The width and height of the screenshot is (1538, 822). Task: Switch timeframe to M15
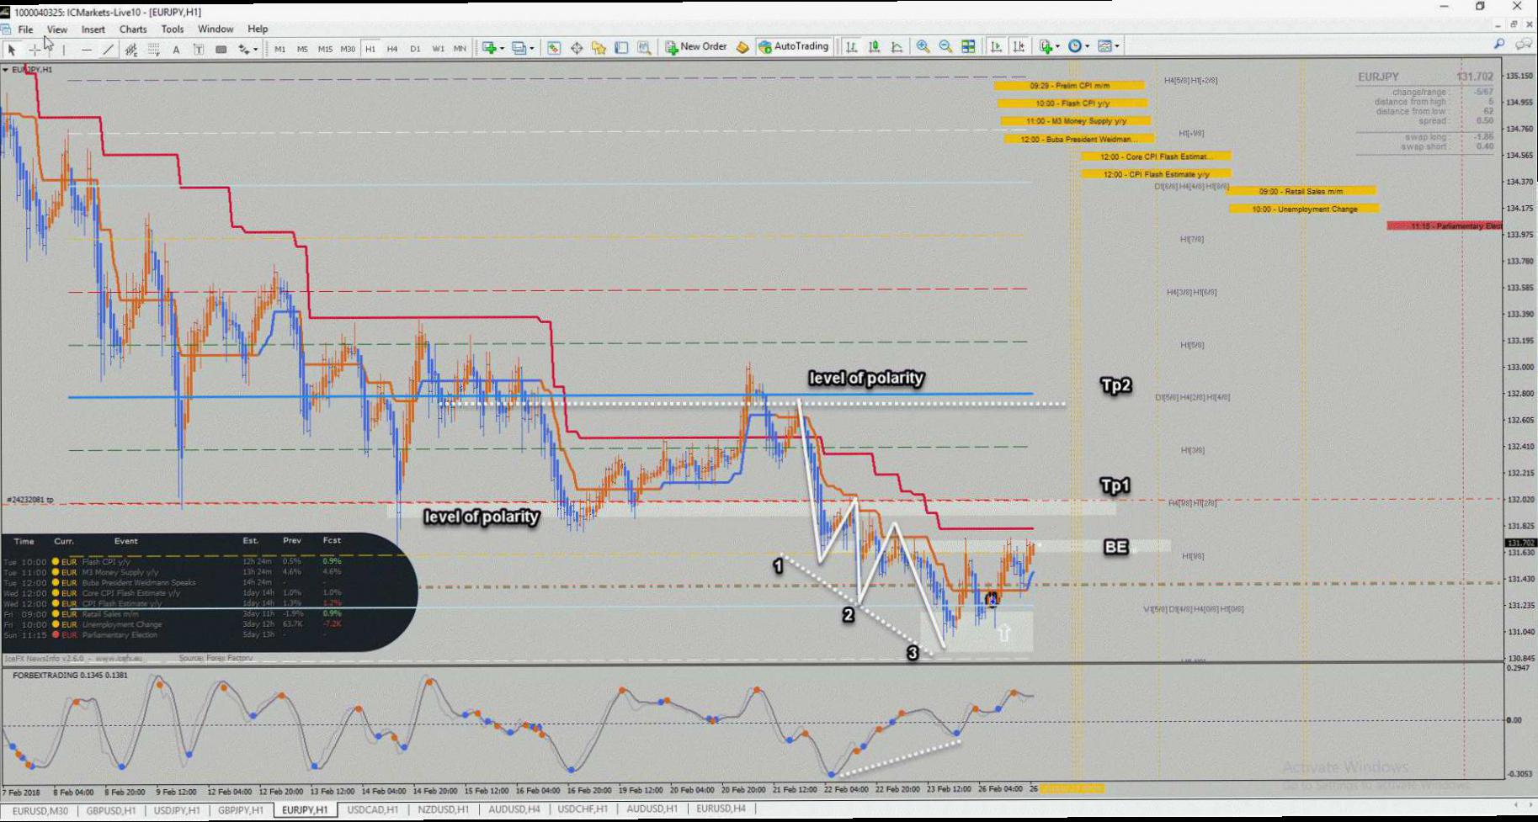(325, 50)
